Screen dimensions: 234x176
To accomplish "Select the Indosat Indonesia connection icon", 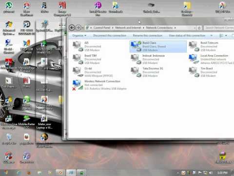I will coord(136,59).
